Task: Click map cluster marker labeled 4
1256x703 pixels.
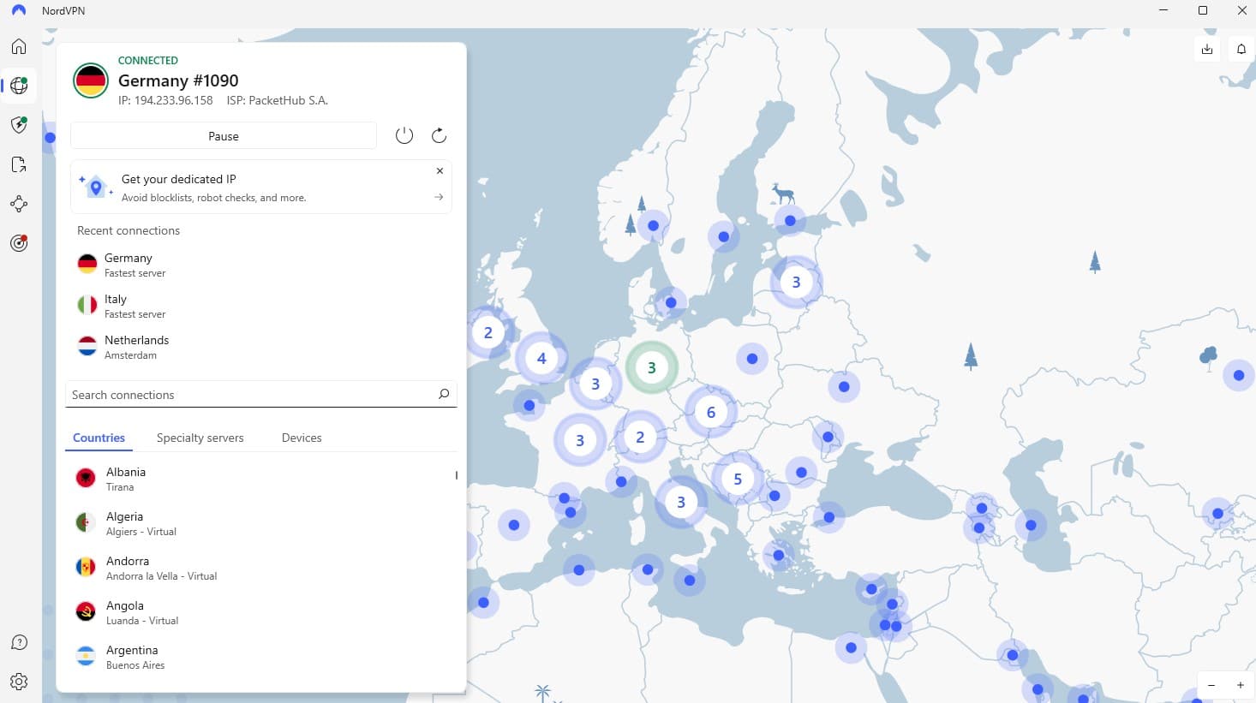Action: [541, 358]
